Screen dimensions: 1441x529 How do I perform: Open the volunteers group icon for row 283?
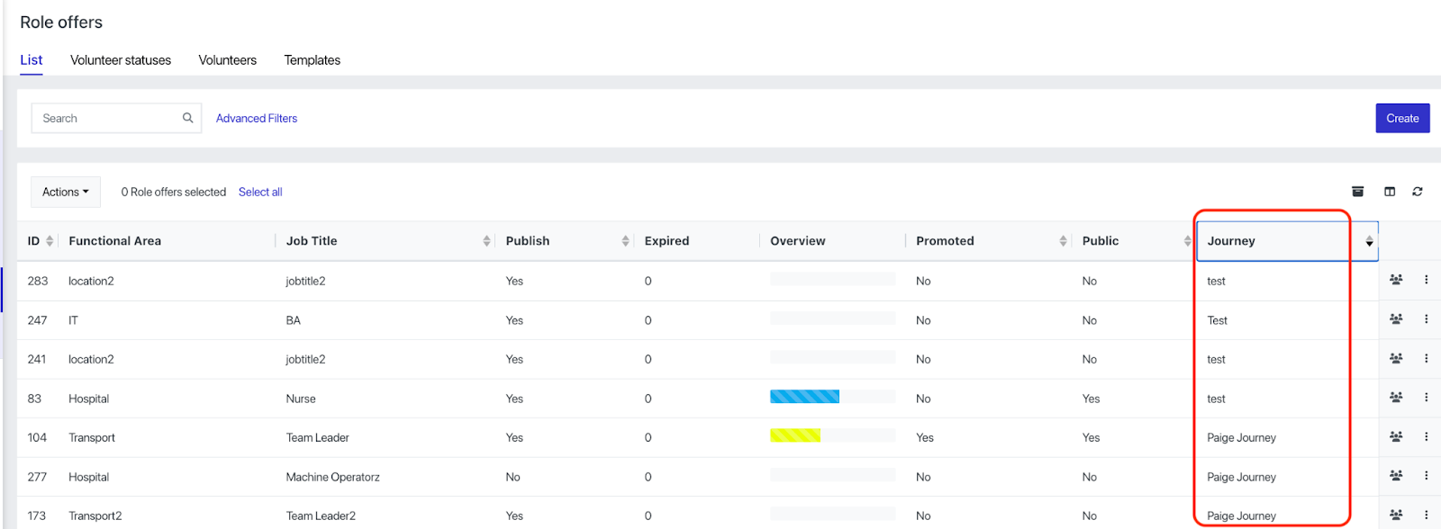pyautogui.click(x=1396, y=280)
